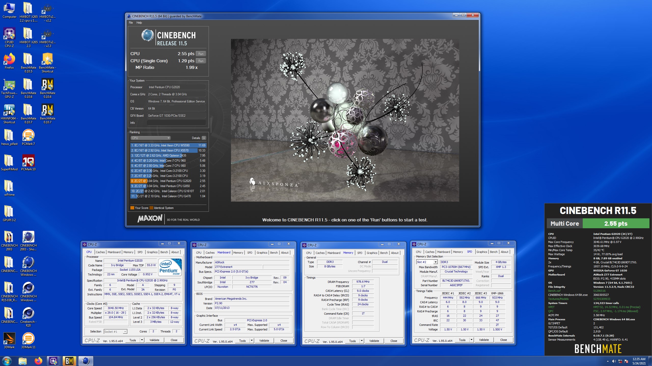Viewport: 652px width, 366px height.
Task: Open Cinebench Help menu
Action: pyautogui.click(x=139, y=23)
